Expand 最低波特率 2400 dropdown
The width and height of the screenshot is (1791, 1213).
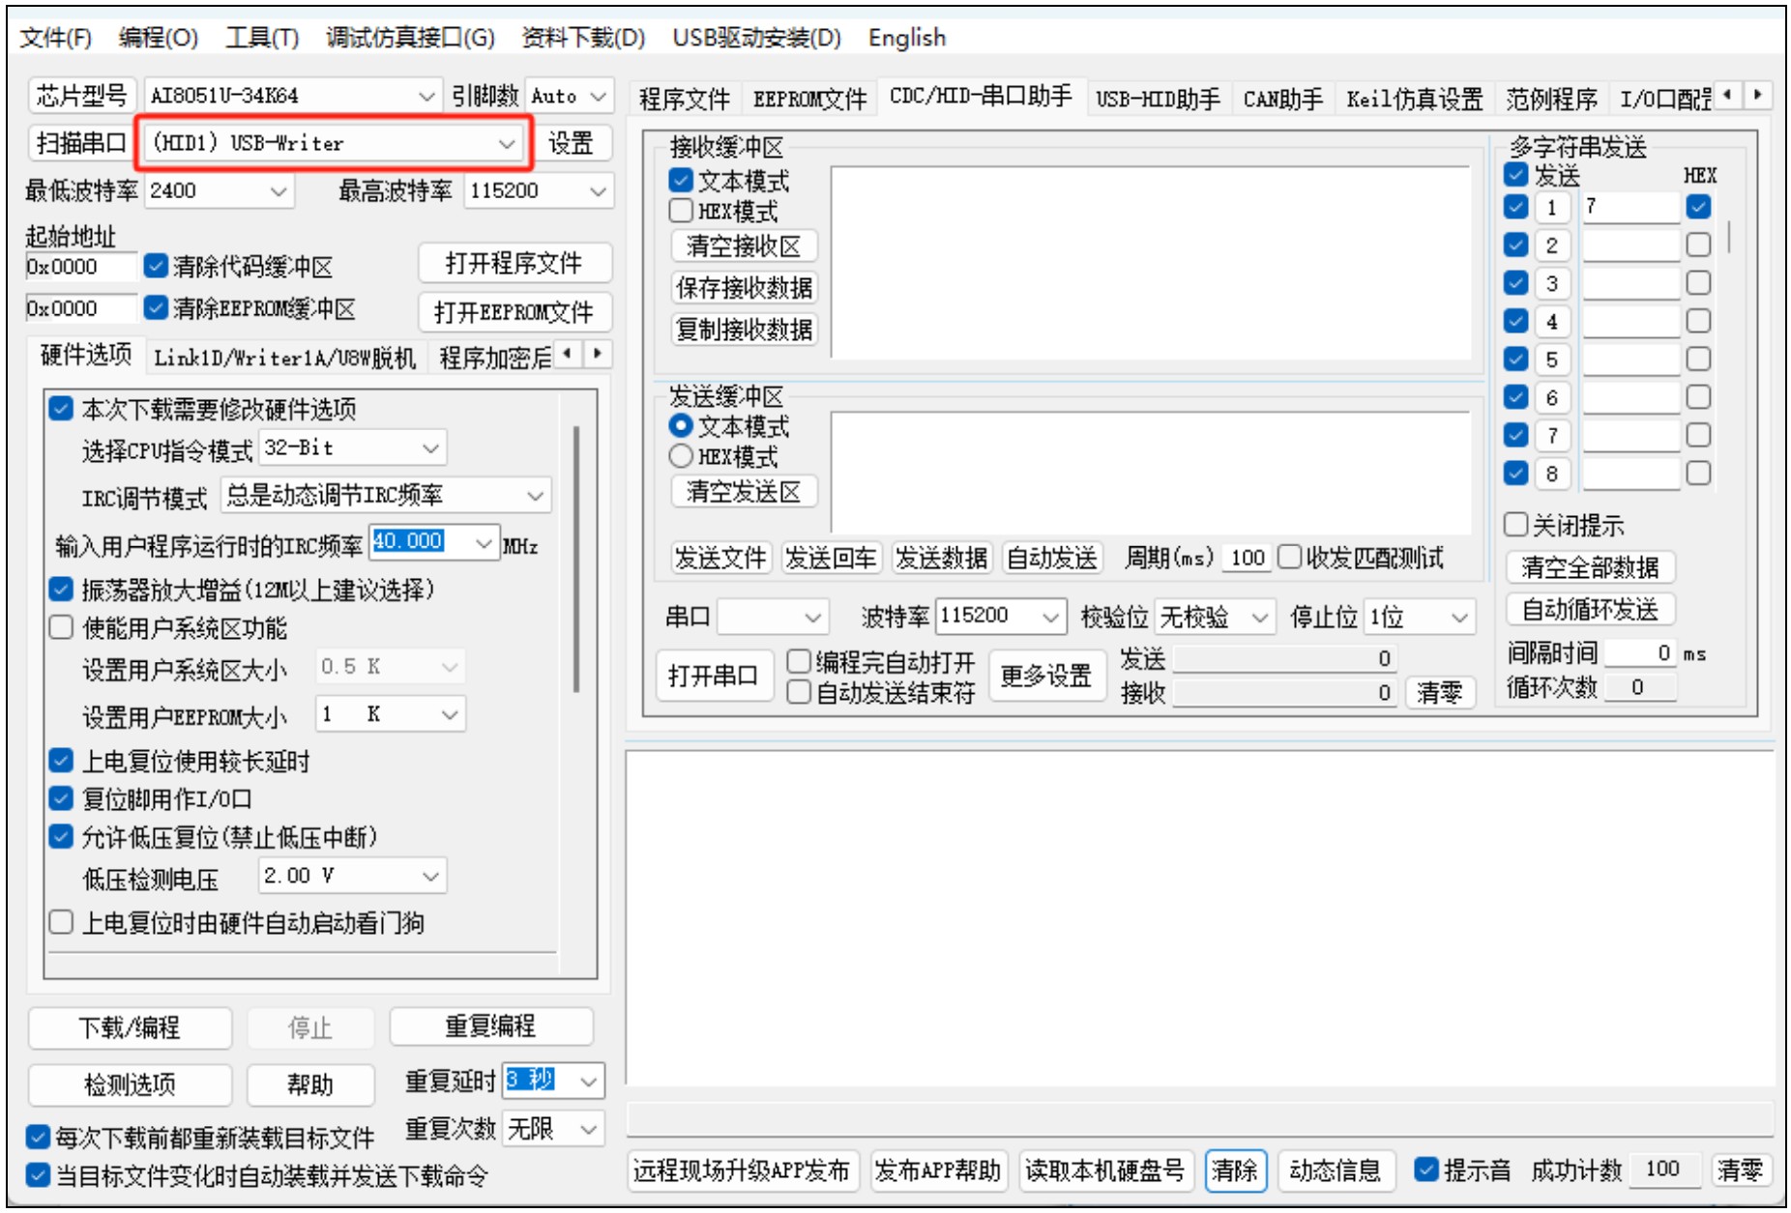(279, 190)
